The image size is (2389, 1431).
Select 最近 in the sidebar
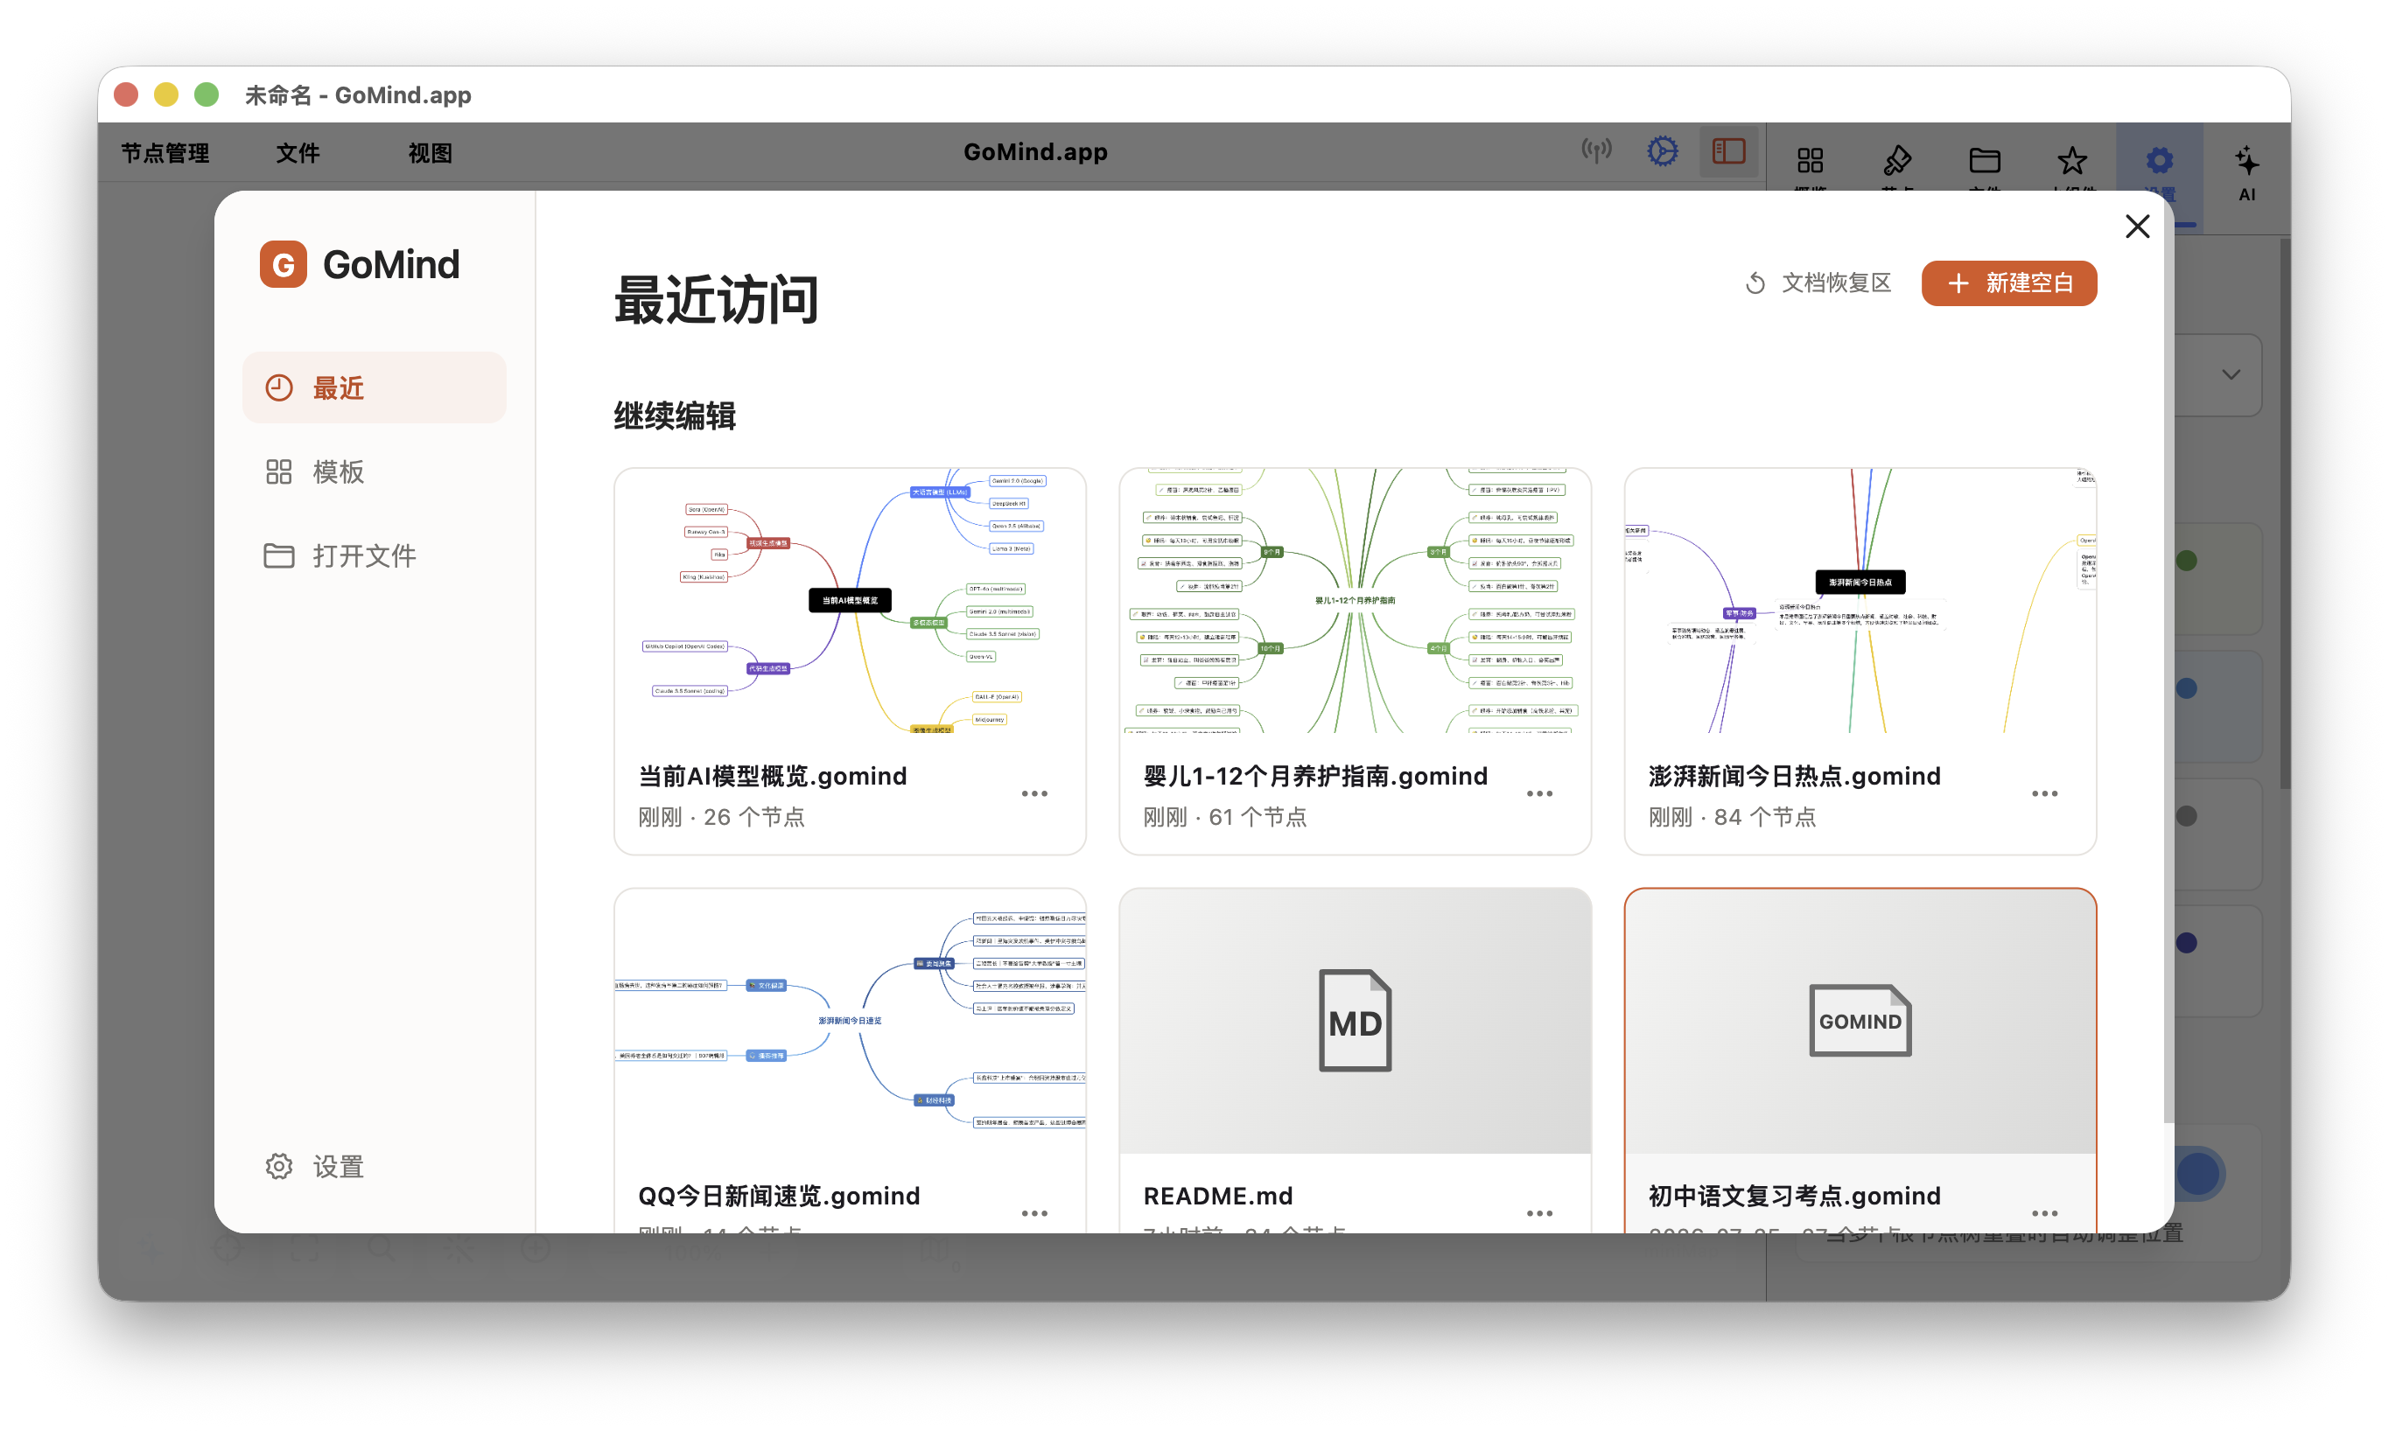(x=375, y=387)
